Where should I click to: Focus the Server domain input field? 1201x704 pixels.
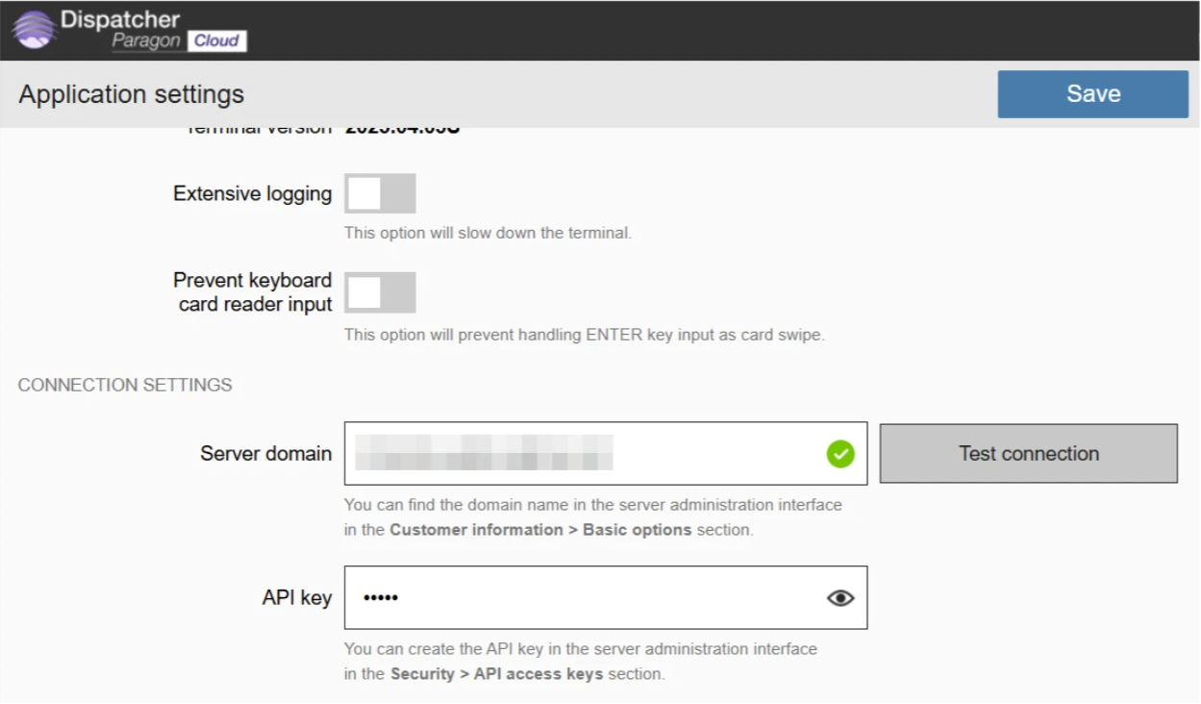click(577, 454)
